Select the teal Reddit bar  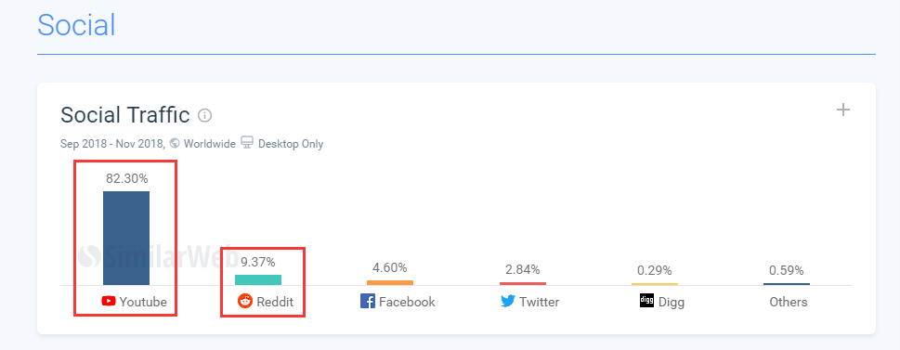tap(258, 280)
